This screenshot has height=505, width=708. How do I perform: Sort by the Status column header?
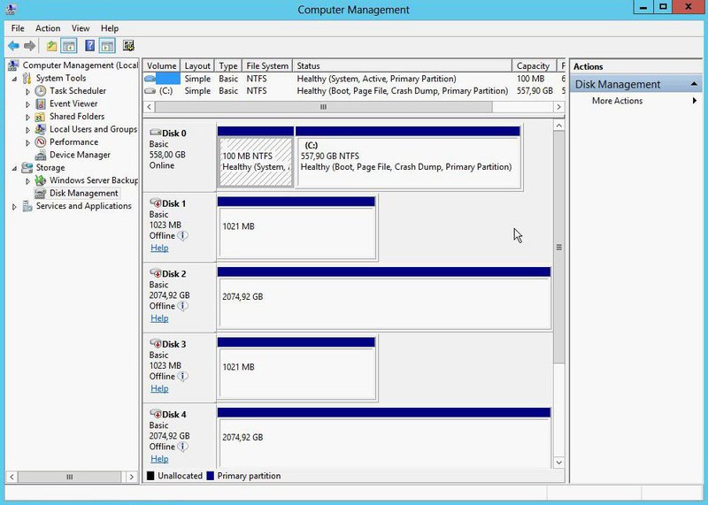(x=403, y=66)
